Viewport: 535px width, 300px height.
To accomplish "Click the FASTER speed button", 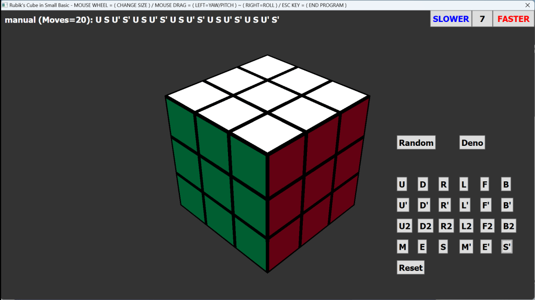I will click(513, 19).
